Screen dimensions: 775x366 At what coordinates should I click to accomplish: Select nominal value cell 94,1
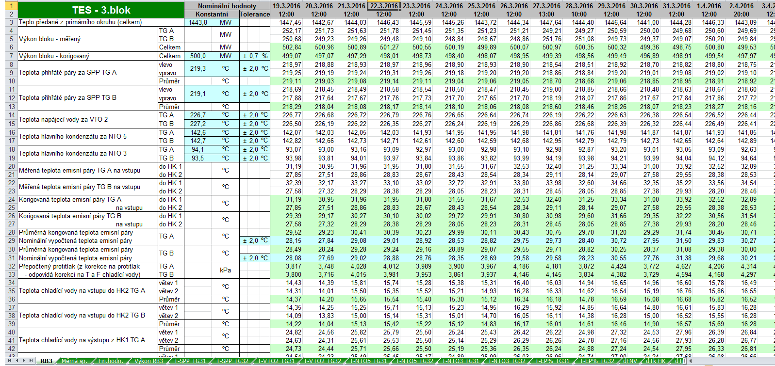pyautogui.click(x=198, y=149)
